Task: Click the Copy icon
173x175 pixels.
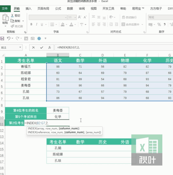Action: (x=12, y=21)
